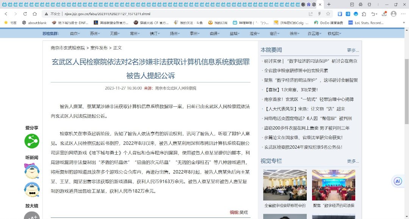Click the lightning bolt icon in address bar

319,14
